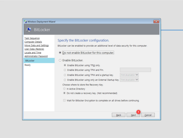183x138 pixels.
Task: Select the Ready step in sidebar
Action: tap(28, 65)
